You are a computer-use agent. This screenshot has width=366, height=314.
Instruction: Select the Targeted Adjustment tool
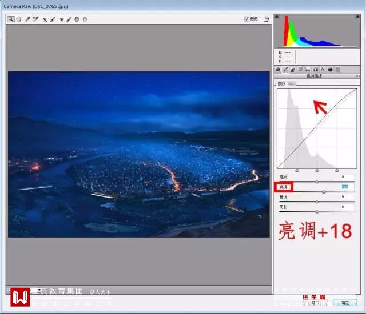[x=44, y=19]
